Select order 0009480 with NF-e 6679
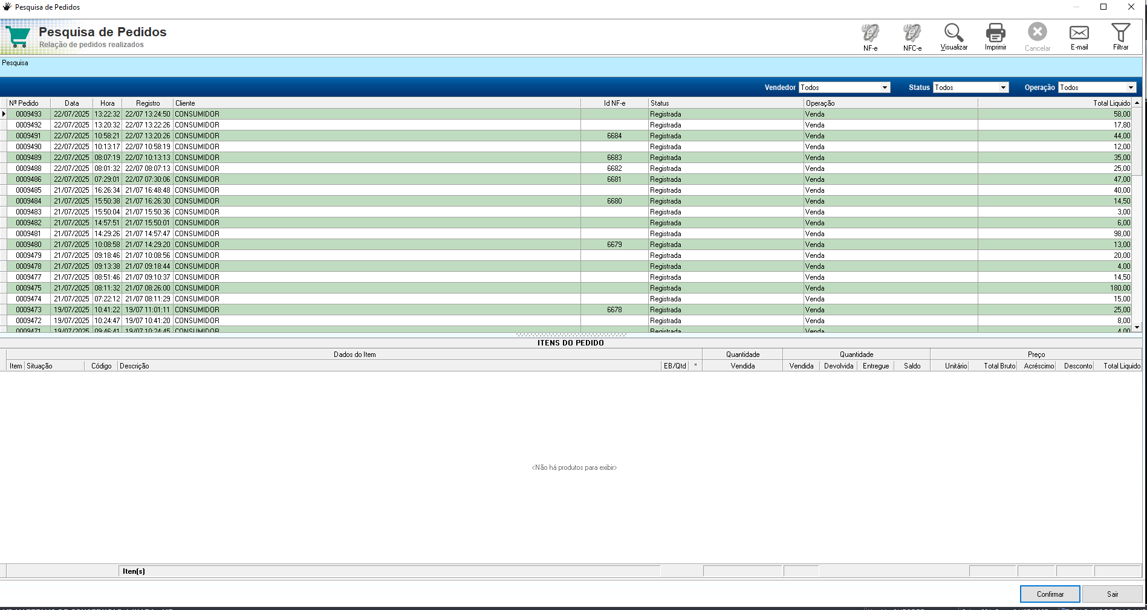Viewport: 1147px width, 610px height. [x=569, y=245]
